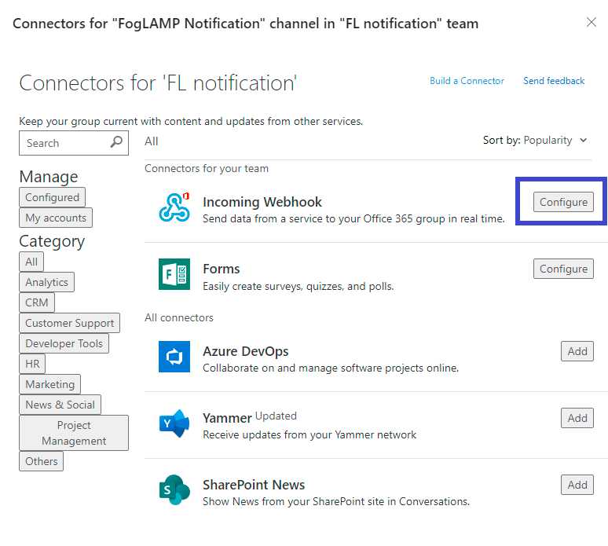Click the Azure DevOps connector icon
This screenshot has height=546, width=608.
[174, 357]
